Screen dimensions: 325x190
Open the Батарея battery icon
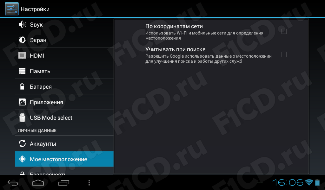pyautogui.click(x=22, y=86)
